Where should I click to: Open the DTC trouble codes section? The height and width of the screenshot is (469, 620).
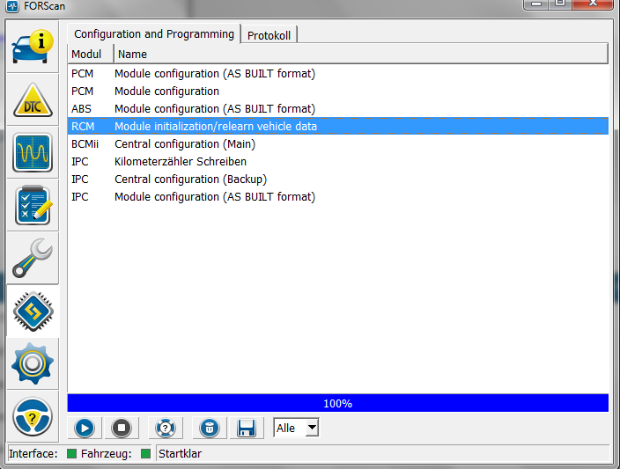pos(33,101)
